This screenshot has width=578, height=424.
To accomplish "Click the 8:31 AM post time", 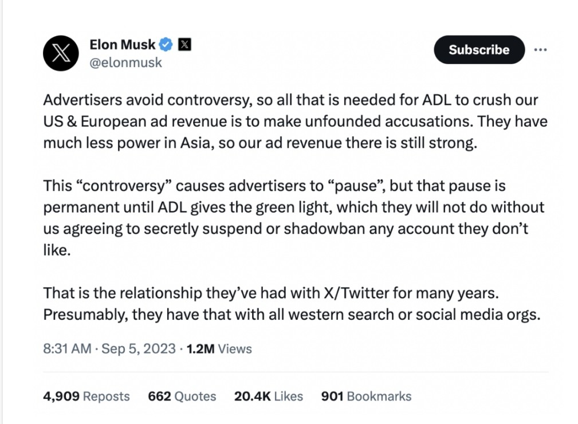I will pyautogui.click(x=67, y=348).
